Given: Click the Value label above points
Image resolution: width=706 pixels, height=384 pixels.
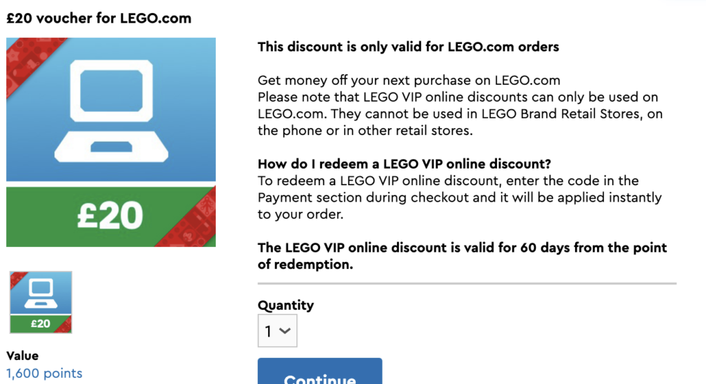Looking at the screenshot, I should [x=22, y=356].
